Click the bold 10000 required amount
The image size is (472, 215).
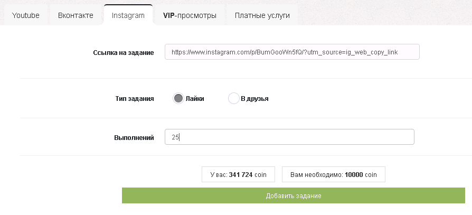[x=353, y=174]
